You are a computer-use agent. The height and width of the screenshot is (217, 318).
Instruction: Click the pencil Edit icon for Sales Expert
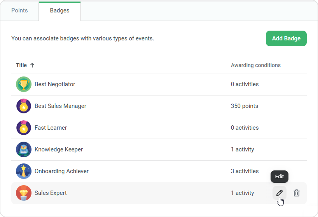(279, 193)
